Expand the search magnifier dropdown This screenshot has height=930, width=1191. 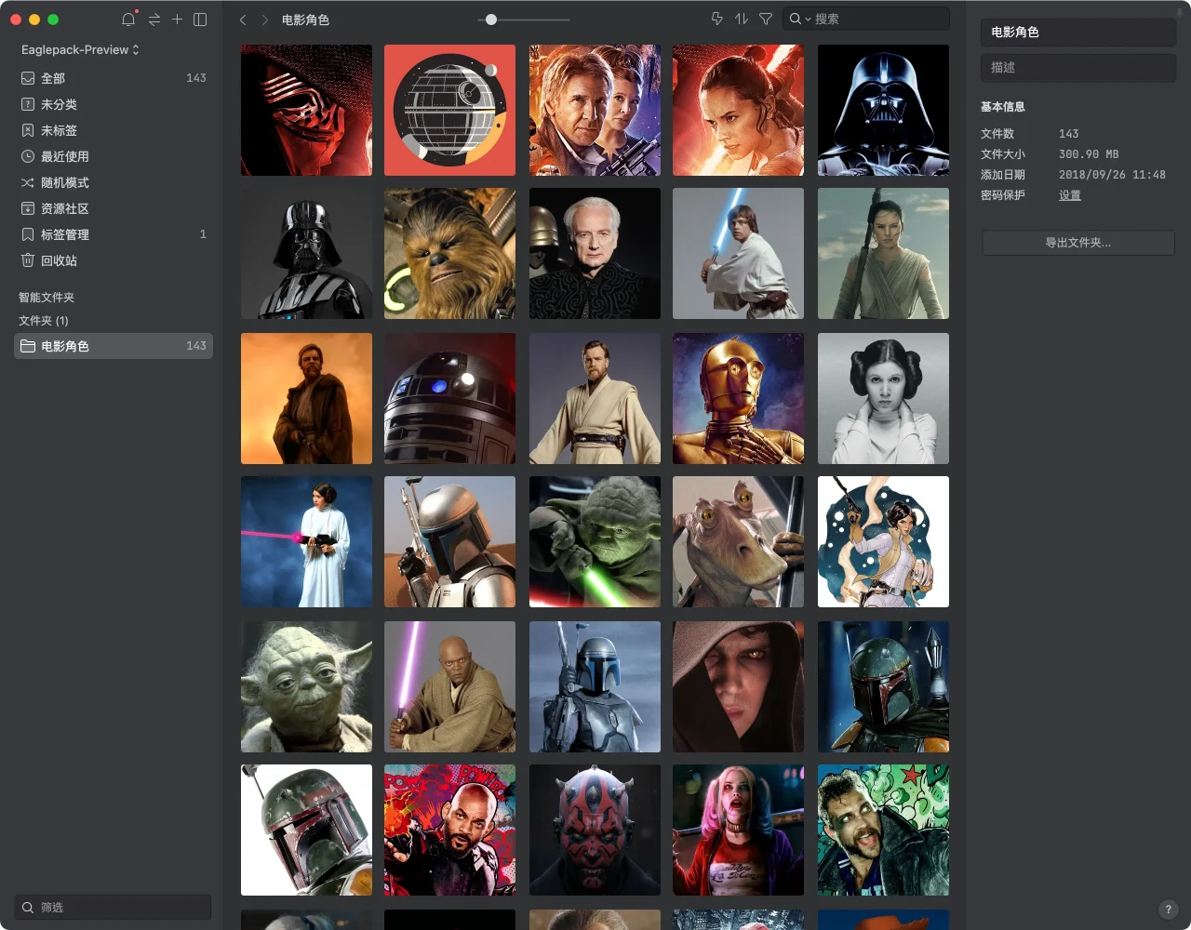pyautogui.click(x=800, y=19)
